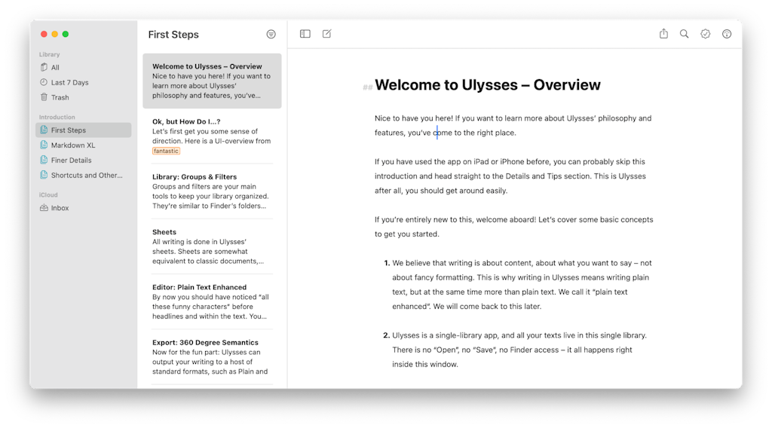Viewport: 772px width, 428px height.
Task: Open the 'Library: Groups & Filters' sheet
Action: (212, 191)
